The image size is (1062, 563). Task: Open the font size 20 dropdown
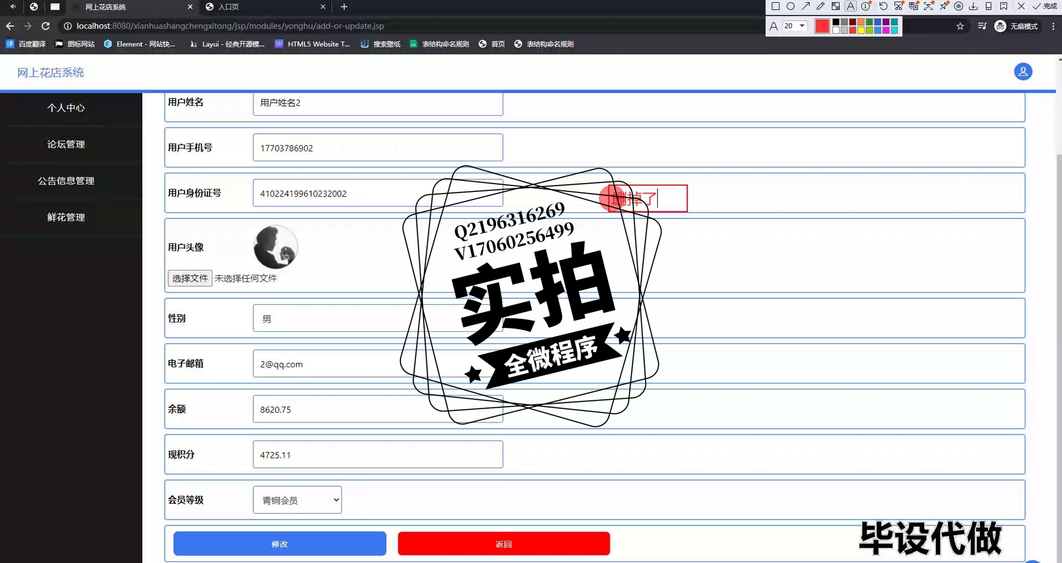coord(794,26)
